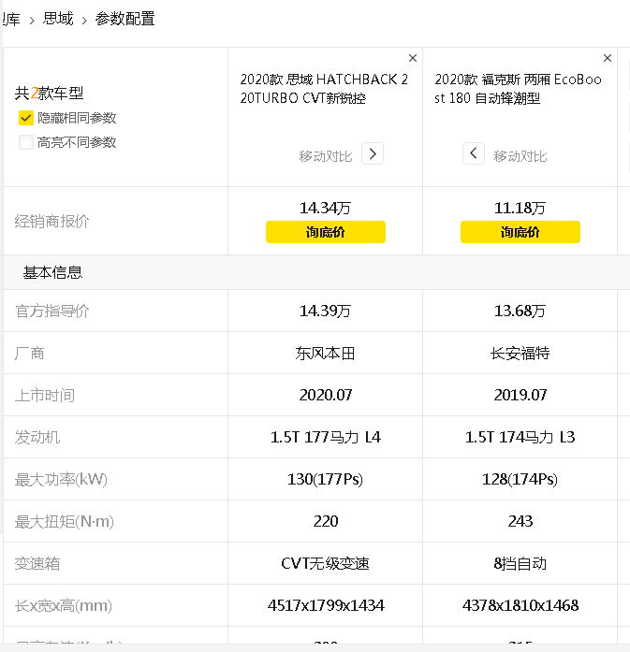Screen dimensions: 630x652
Task: Select dealer price 14.34万
Action: (x=326, y=208)
